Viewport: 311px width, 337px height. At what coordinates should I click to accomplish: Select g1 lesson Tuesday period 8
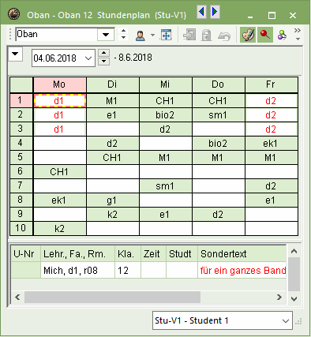tap(113, 200)
